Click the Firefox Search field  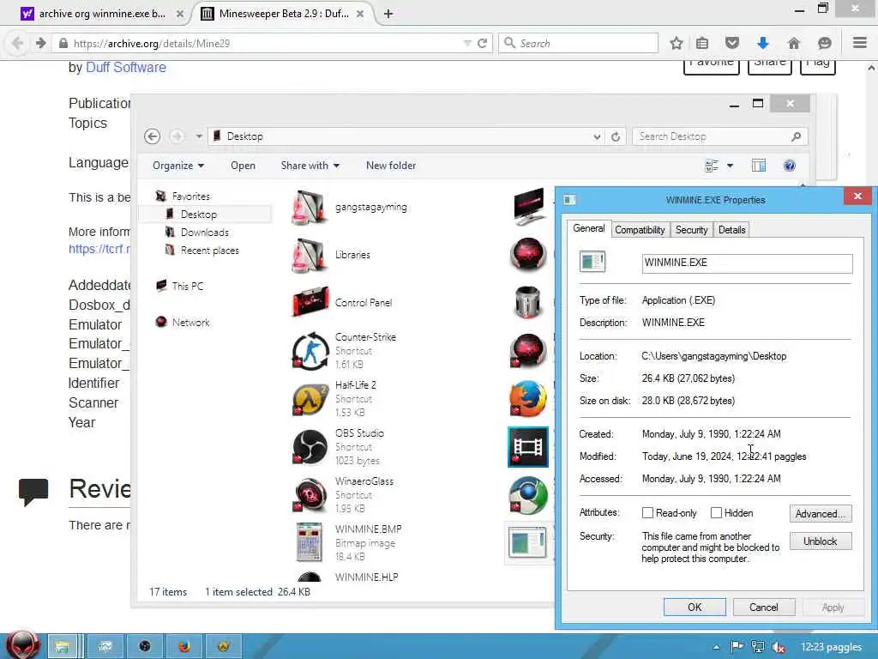point(578,43)
